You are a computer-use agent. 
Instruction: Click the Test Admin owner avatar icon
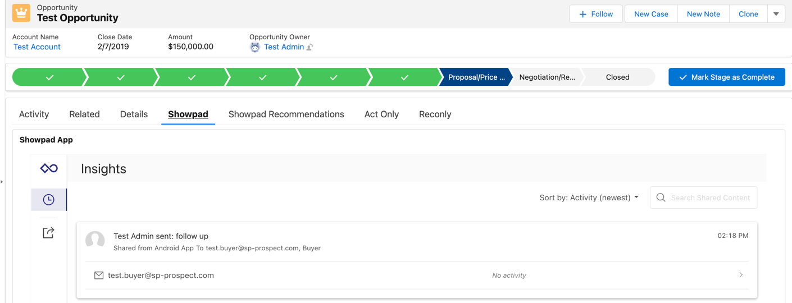[255, 47]
